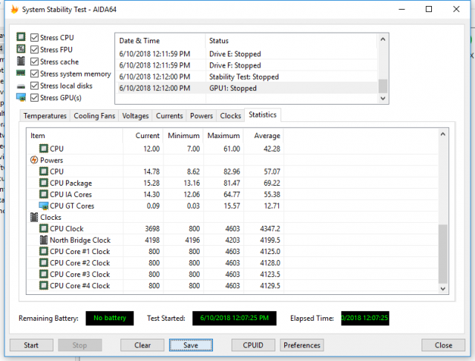Click the Stress GPU(s) monitor icon
Viewport: 475px width, 361px height.
click(22, 98)
